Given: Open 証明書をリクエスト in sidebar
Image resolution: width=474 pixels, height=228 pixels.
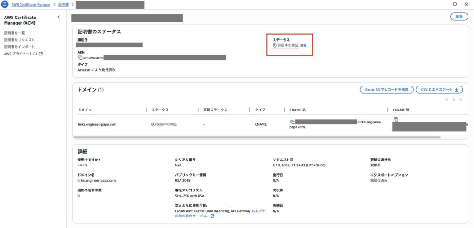Looking at the screenshot, I should (19, 40).
